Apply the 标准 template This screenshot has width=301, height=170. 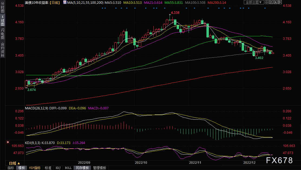[x=48, y=168]
